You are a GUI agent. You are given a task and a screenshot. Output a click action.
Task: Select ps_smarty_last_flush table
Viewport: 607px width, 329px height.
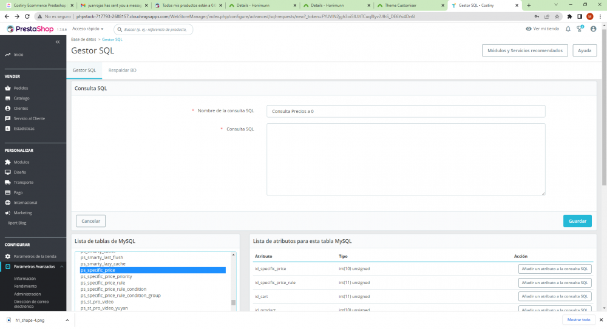coord(101,257)
